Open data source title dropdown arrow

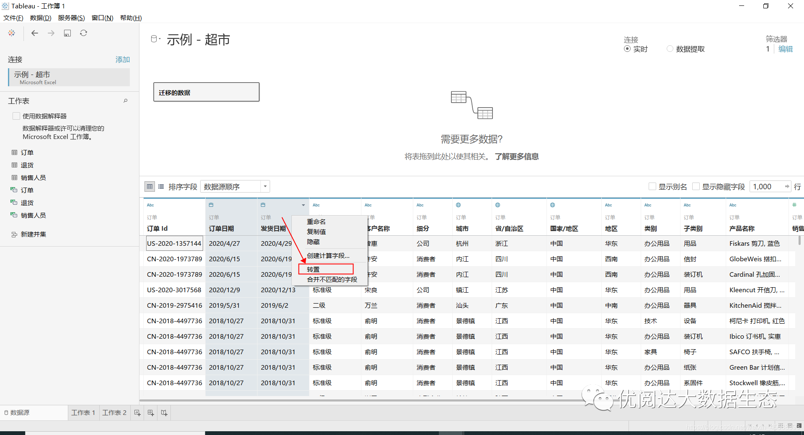[x=160, y=39]
